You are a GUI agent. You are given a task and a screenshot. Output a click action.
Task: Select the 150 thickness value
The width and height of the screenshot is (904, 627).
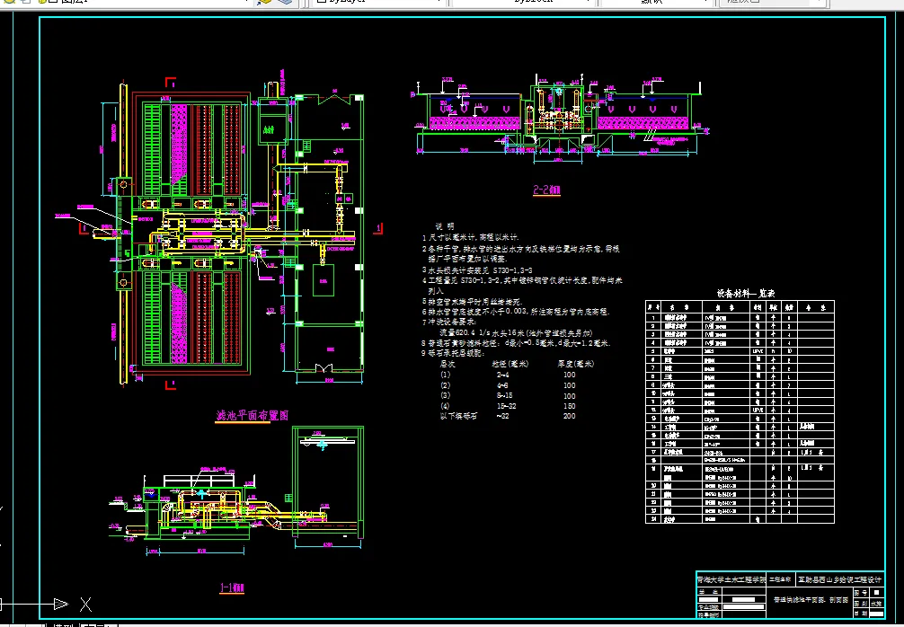point(570,406)
